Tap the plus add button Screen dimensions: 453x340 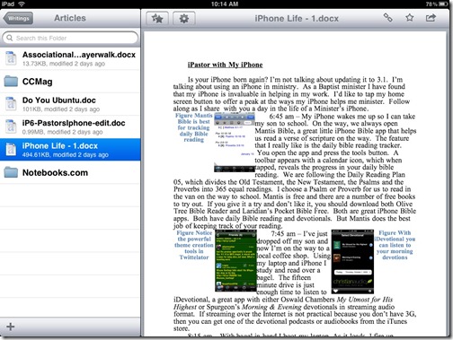(x=11, y=327)
